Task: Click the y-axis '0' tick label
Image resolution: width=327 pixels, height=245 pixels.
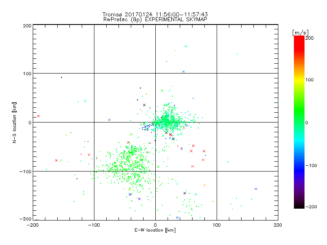Action: click(30, 122)
